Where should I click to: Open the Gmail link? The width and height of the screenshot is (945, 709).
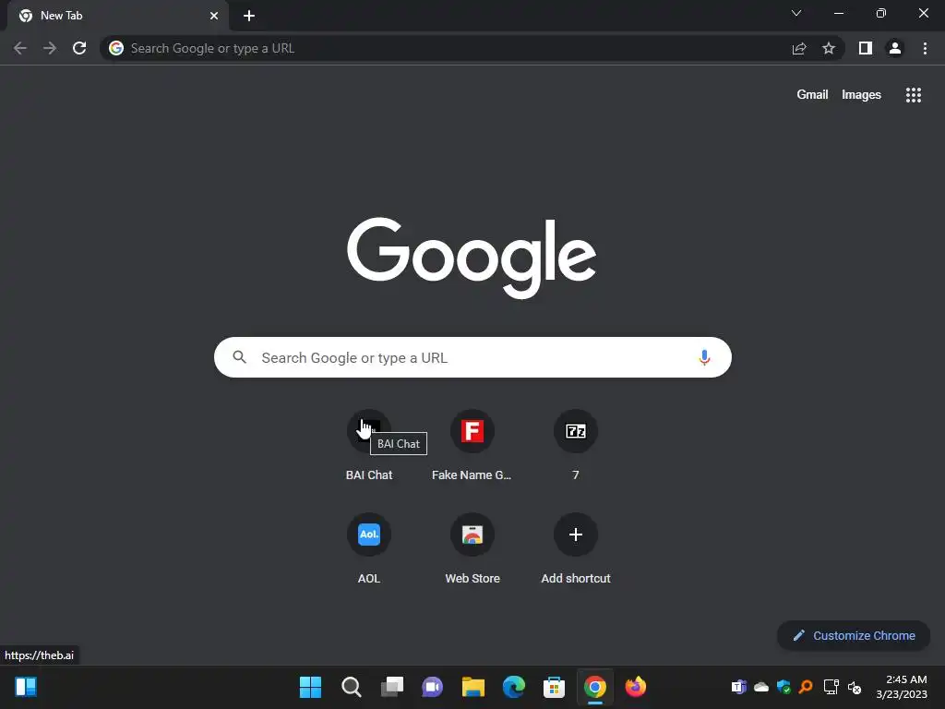point(812,95)
